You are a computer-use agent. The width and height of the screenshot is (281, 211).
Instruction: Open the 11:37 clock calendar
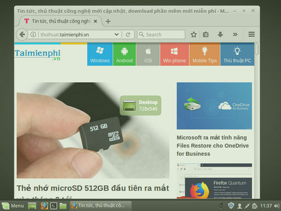click(266, 206)
